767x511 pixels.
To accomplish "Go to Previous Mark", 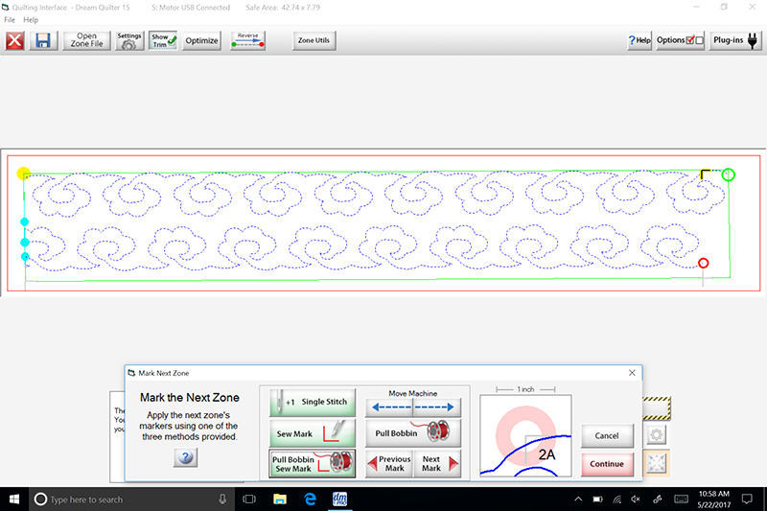I will pyautogui.click(x=389, y=464).
